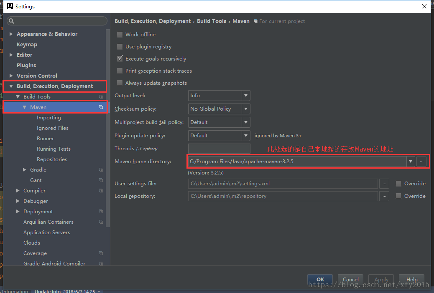Collapse the Maven node
The width and height of the screenshot is (434, 293).
24,107
